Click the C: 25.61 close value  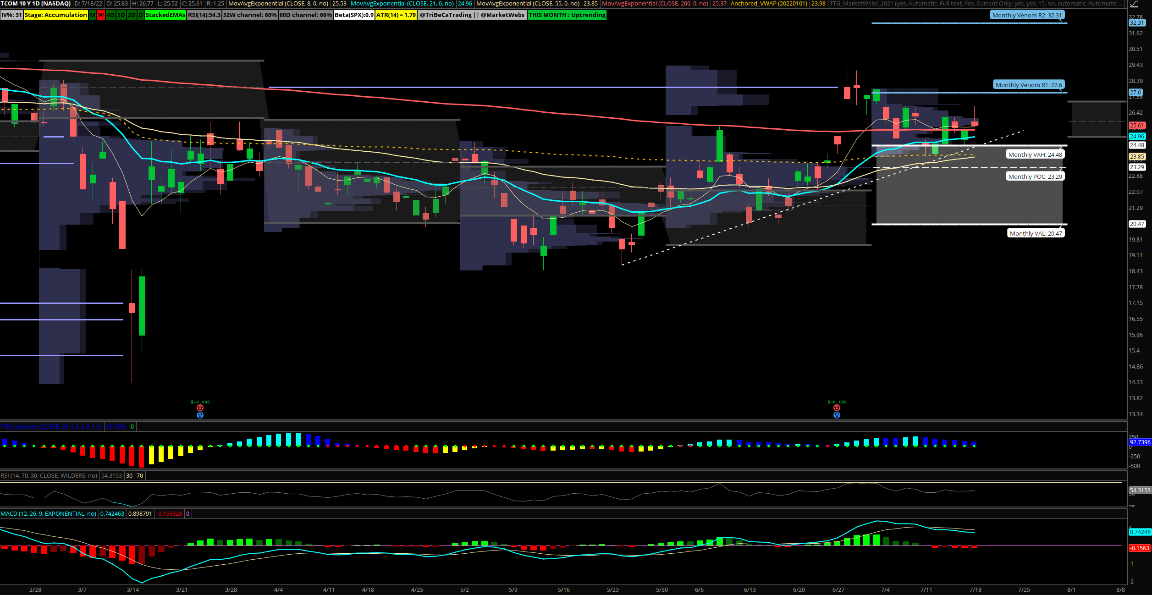192,3
